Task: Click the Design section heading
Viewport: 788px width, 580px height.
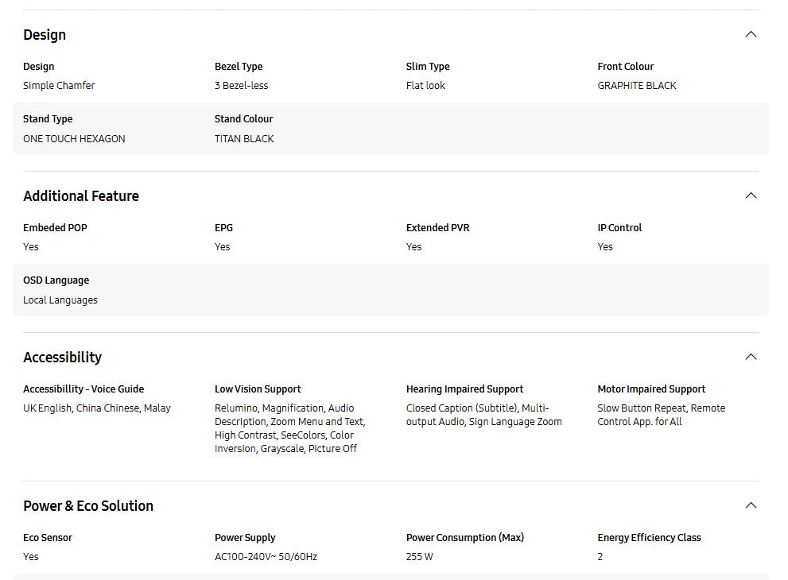Action: coord(45,35)
